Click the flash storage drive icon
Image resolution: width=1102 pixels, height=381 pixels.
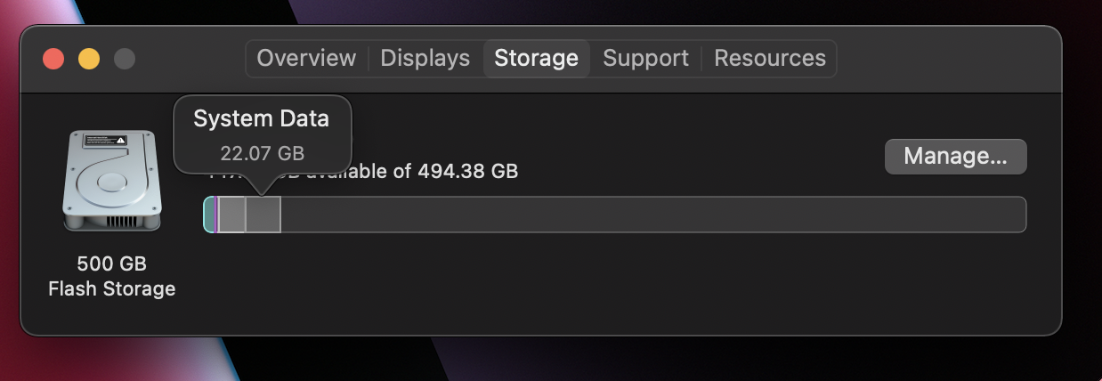point(111,181)
